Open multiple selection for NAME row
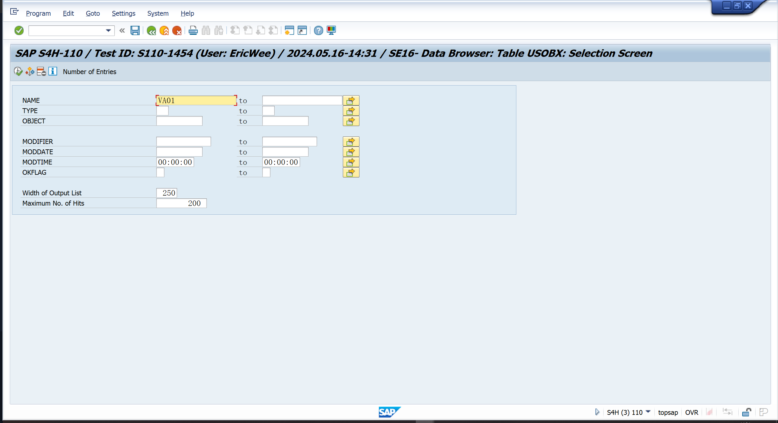The image size is (778, 423). (351, 100)
